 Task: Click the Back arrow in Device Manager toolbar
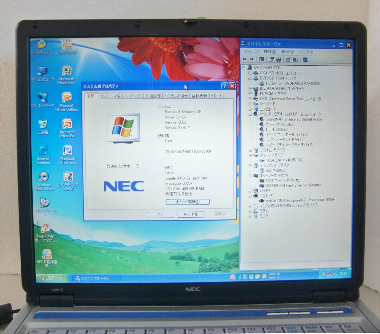tap(244, 59)
